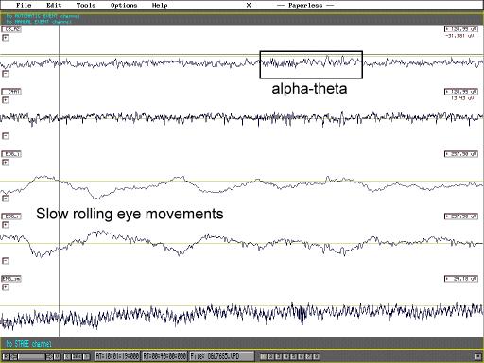Click the epoch length box in bottom toolbar

(77, 356)
